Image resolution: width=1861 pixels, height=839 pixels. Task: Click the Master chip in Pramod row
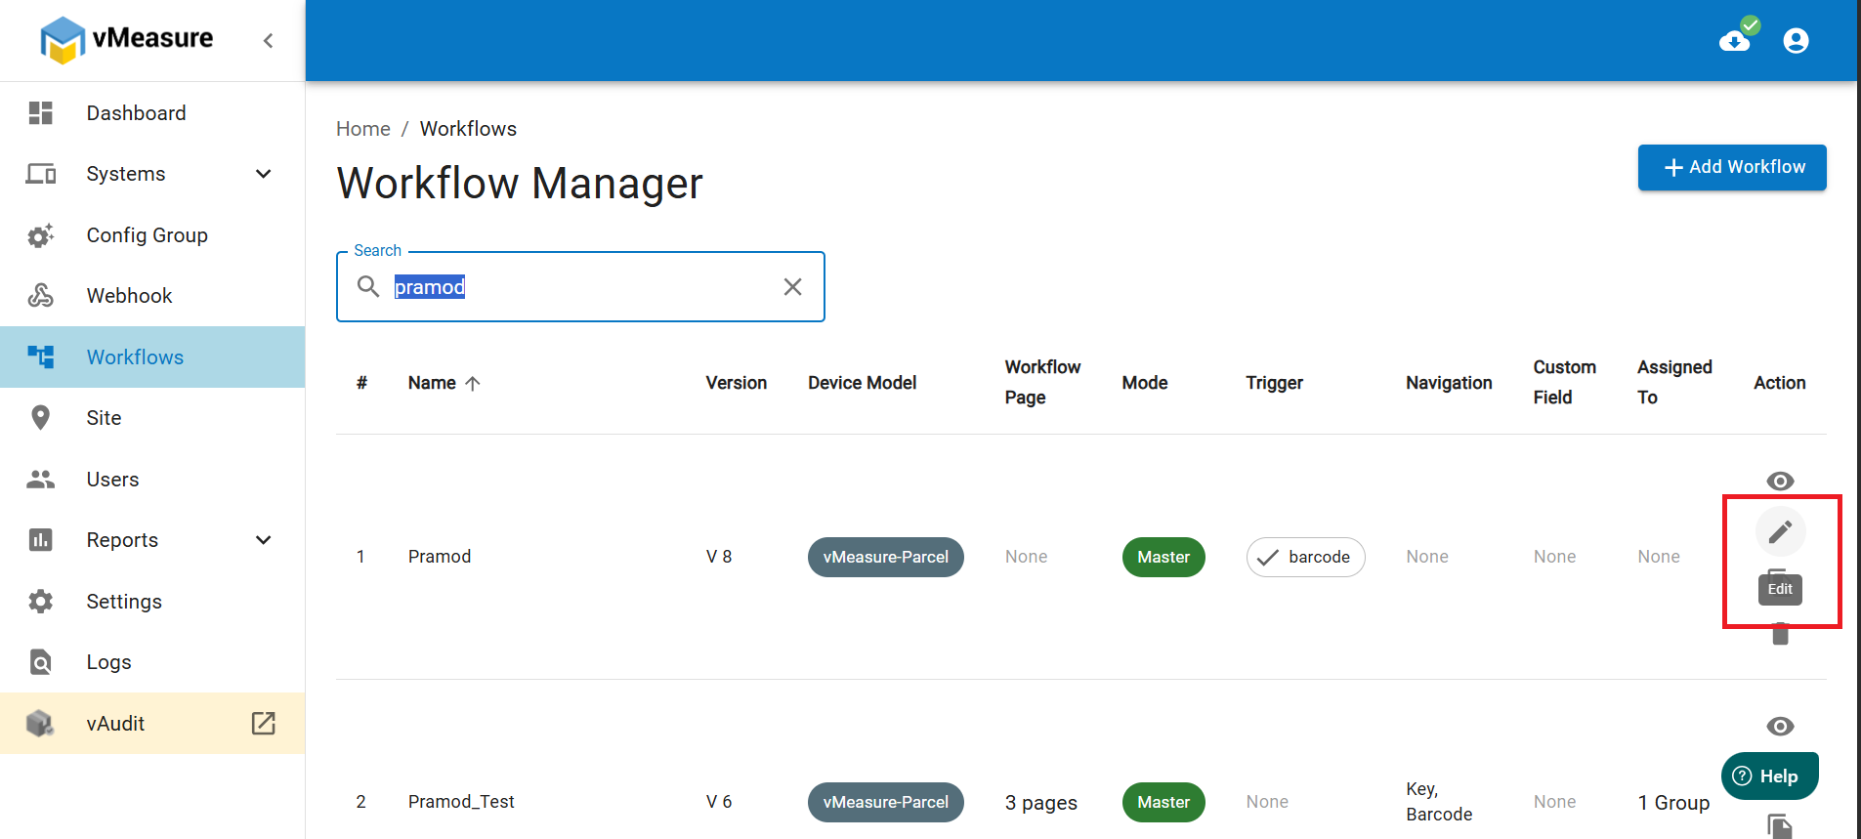(x=1163, y=557)
